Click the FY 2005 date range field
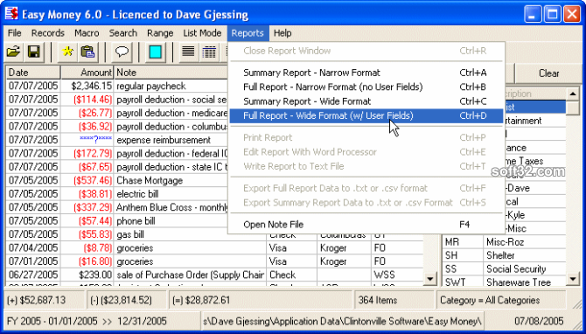586x334 pixels. pos(101,321)
